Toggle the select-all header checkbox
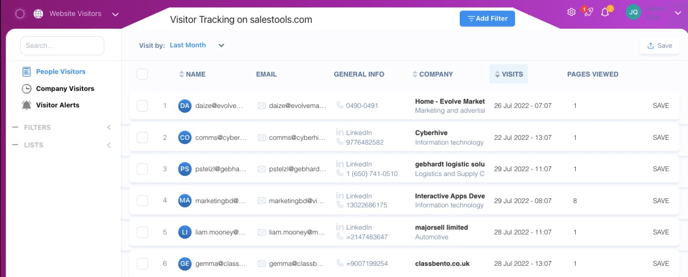Image resolution: width=688 pixels, height=277 pixels. coord(142,74)
